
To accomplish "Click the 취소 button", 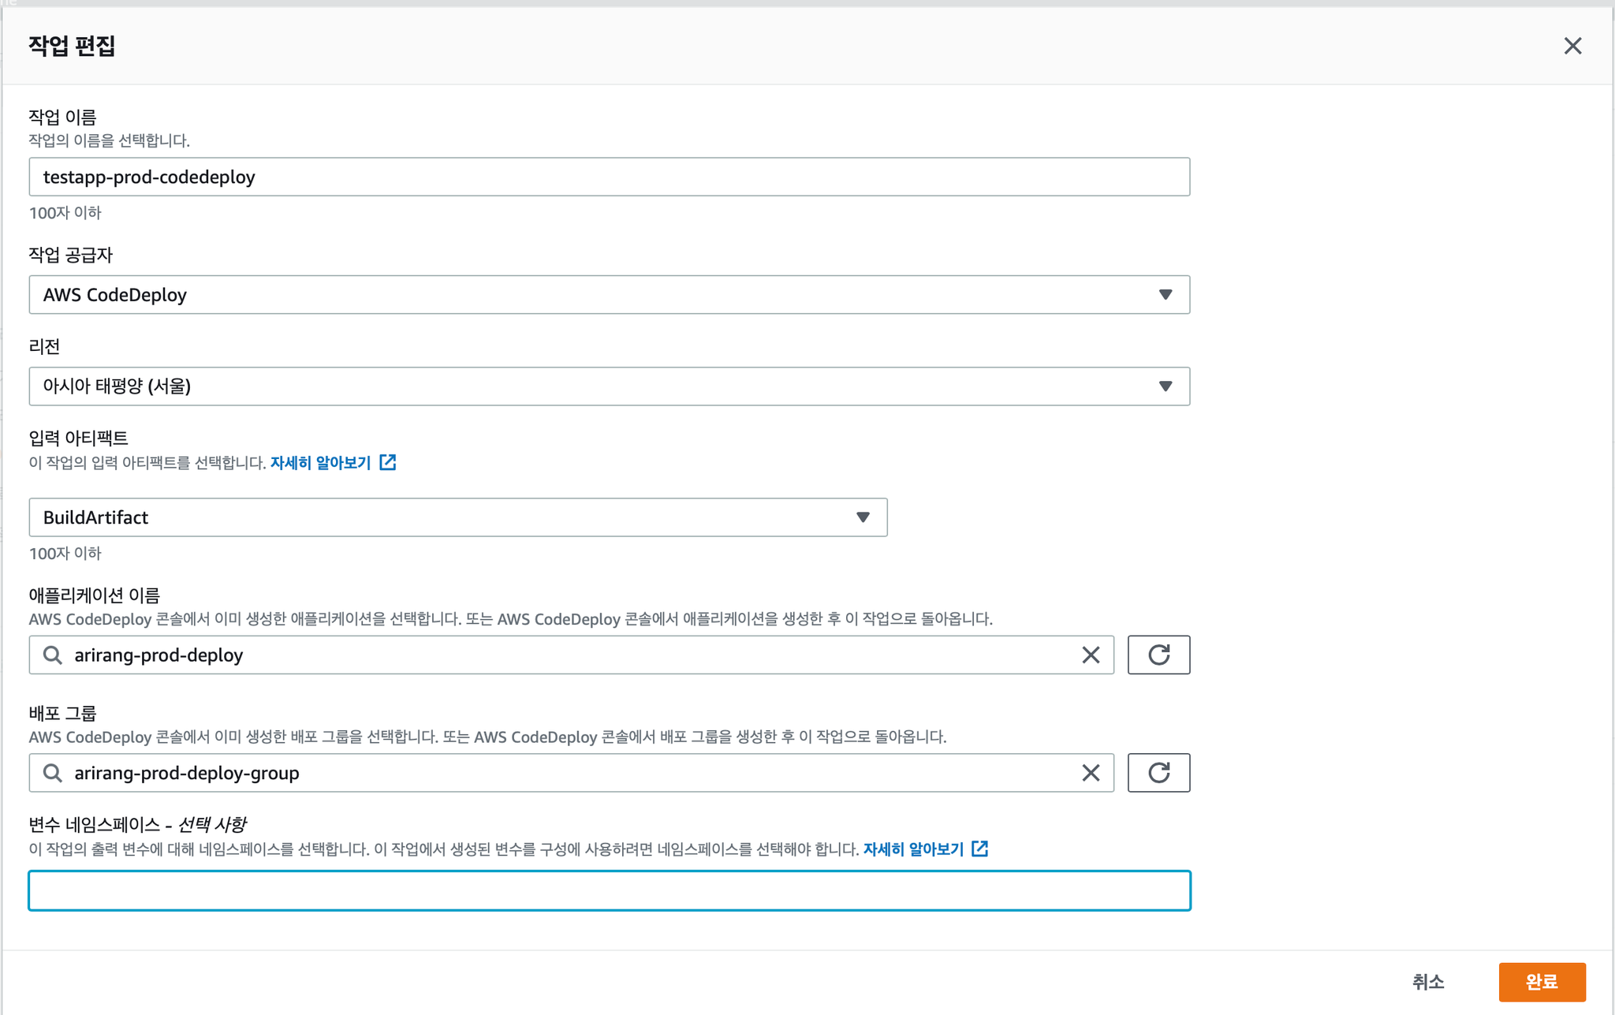I will coord(1427,982).
